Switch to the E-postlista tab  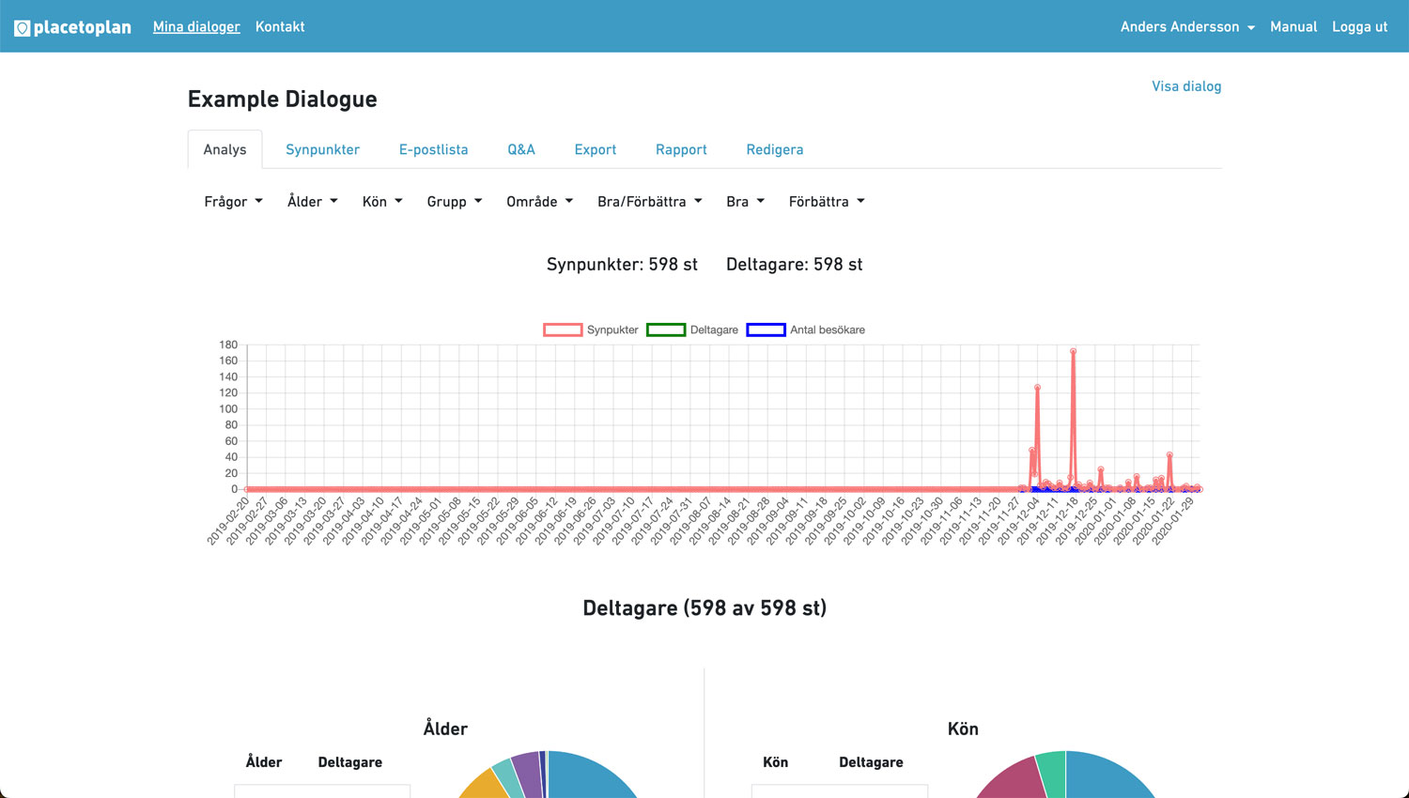point(433,150)
